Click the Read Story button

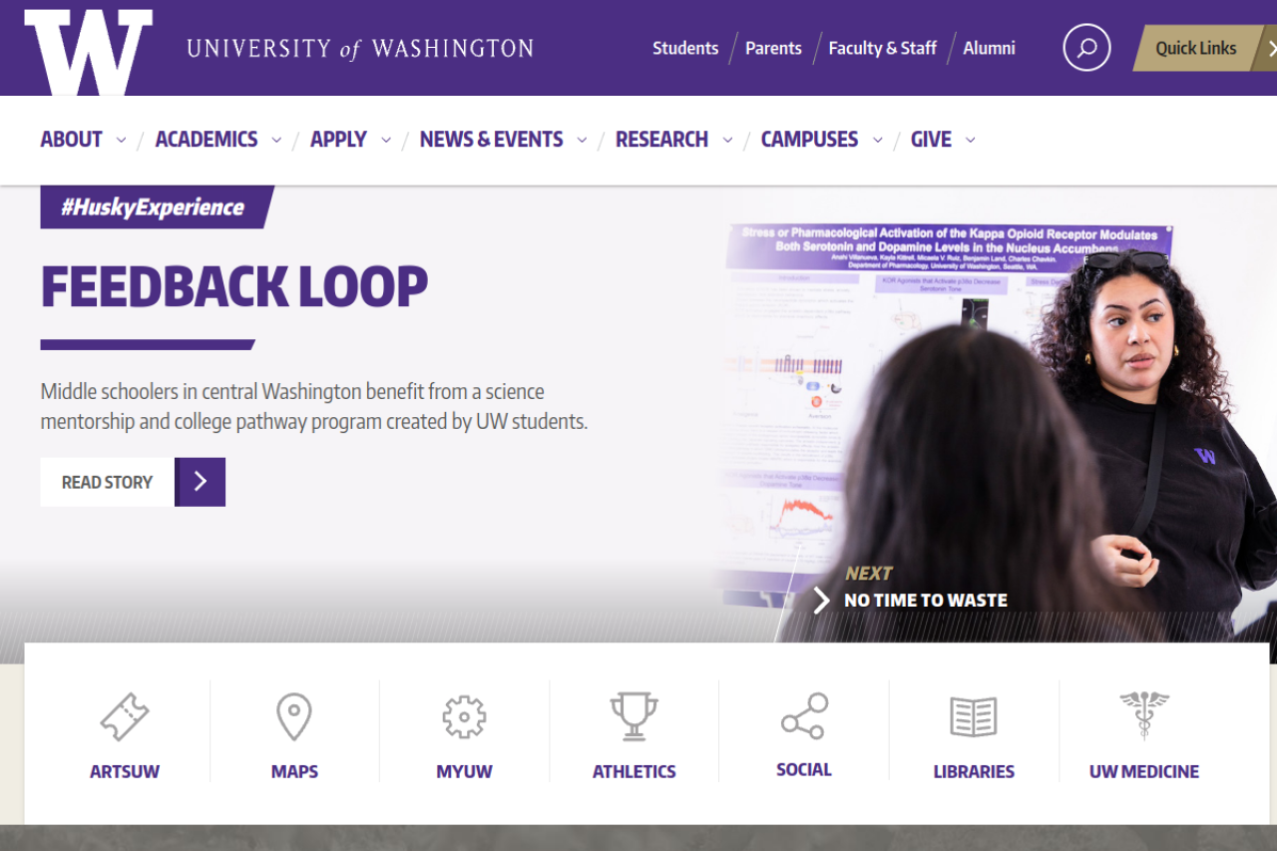pos(133,482)
